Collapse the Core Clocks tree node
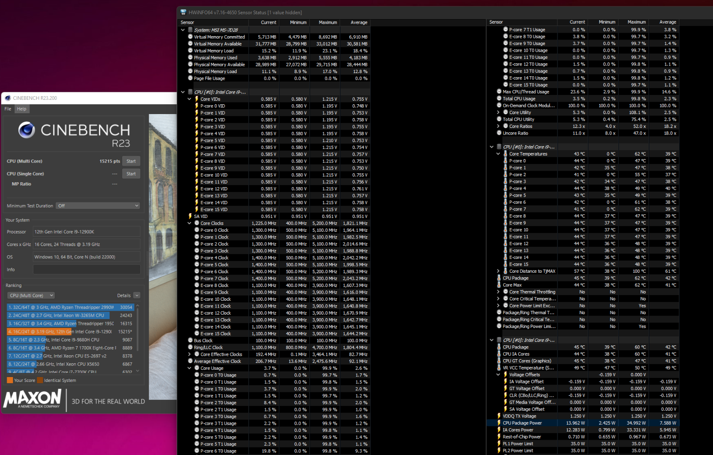Image resolution: width=713 pixels, height=455 pixels. (x=189, y=223)
